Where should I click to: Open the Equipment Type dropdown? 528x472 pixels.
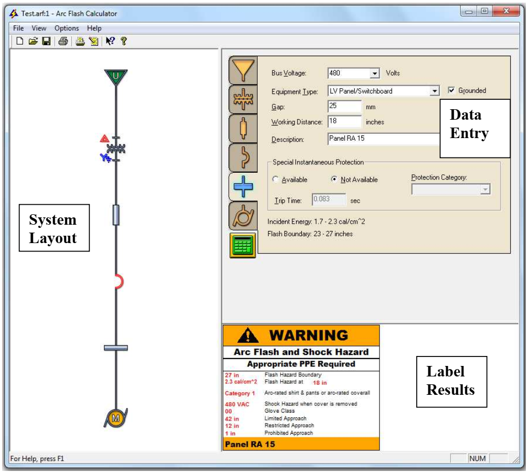435,91
